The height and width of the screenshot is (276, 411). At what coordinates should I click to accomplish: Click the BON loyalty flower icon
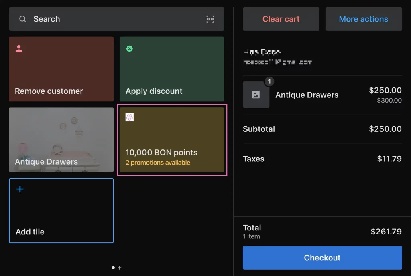130,117
